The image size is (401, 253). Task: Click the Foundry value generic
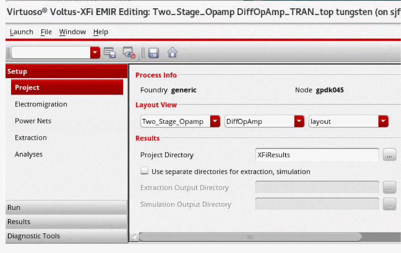click(x=184, y=90)
